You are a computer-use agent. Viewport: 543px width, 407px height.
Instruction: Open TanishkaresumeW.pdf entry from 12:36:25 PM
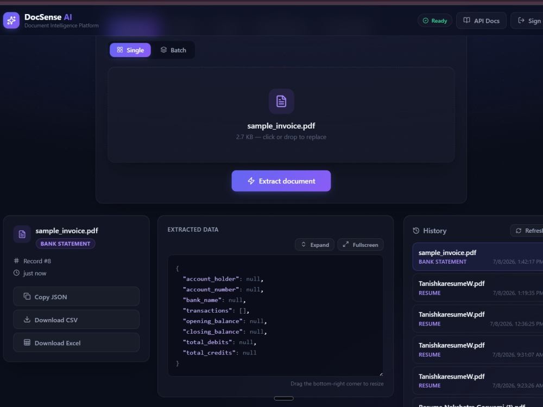point(478,319)
